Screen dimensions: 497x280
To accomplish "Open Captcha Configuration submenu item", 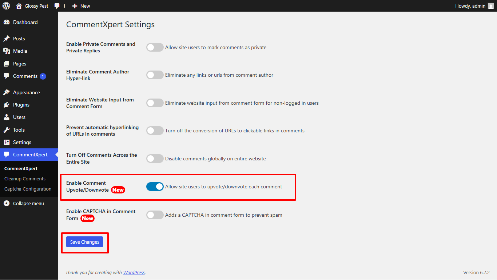I will click(x=28, y=189).
